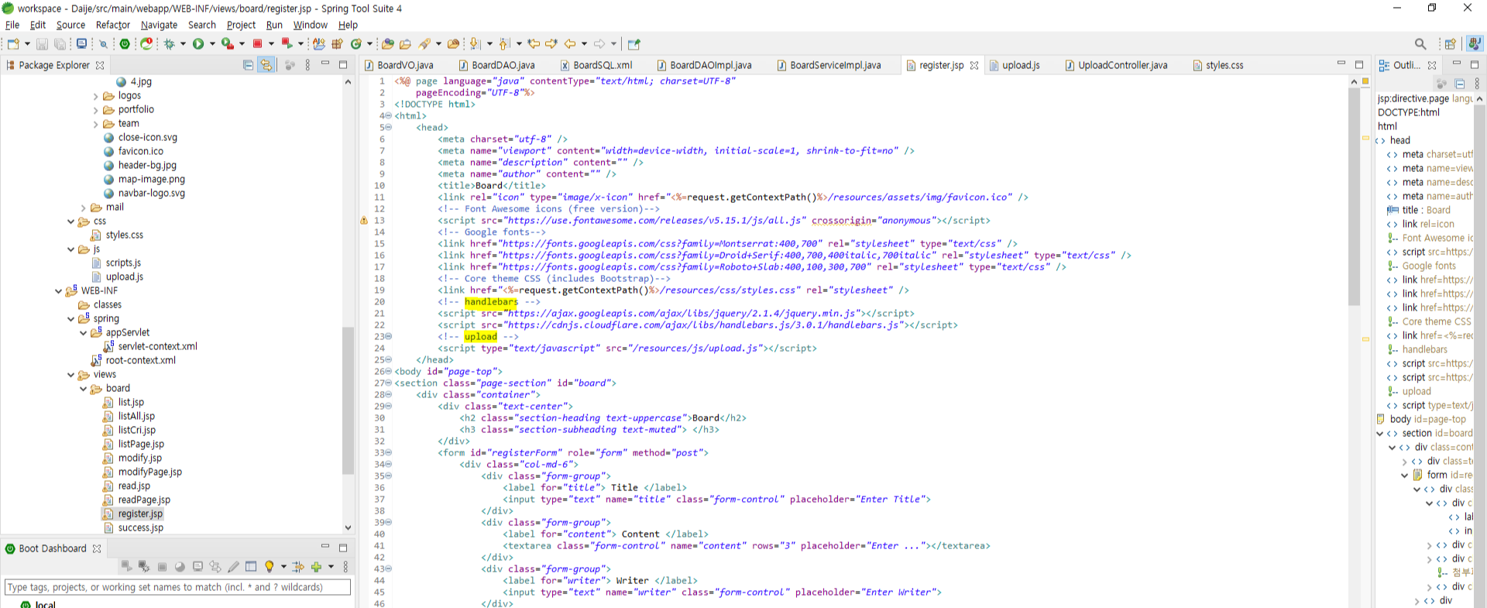Click the Boot Dashboard pencil edit icon
The width and height of the screenshot is (1487, 608).
[233, 567]
